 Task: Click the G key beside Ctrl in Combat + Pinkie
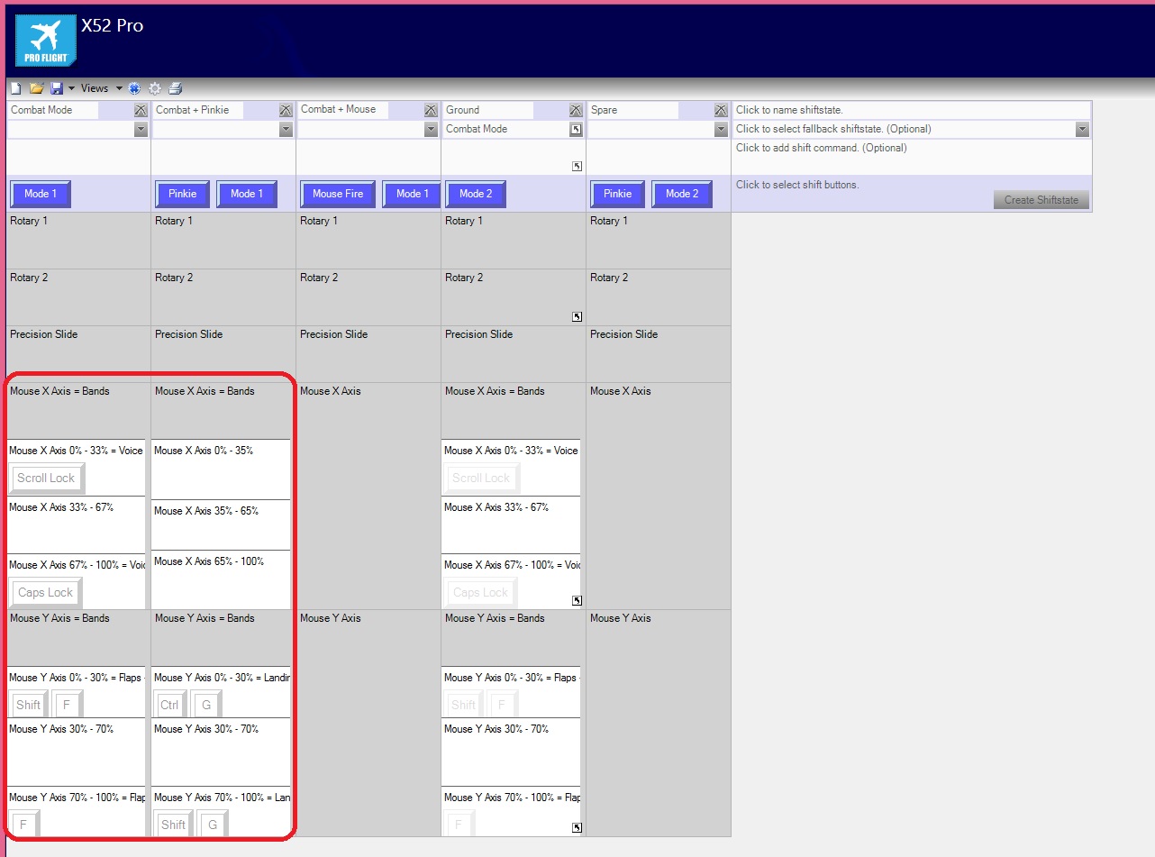point(207,705)
